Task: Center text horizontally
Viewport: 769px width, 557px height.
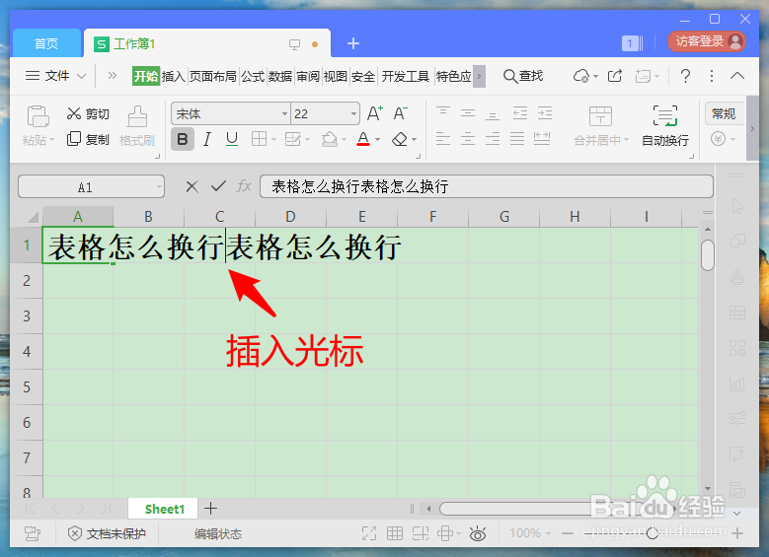Action: (468, 139)
